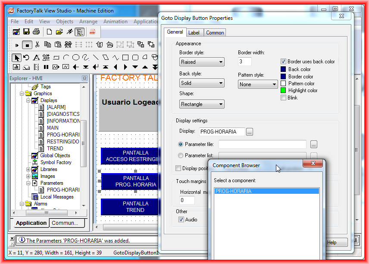369x264 pixels.
Task: Open the Shape dropdown showing Rectangle
Action: [202, 104]
